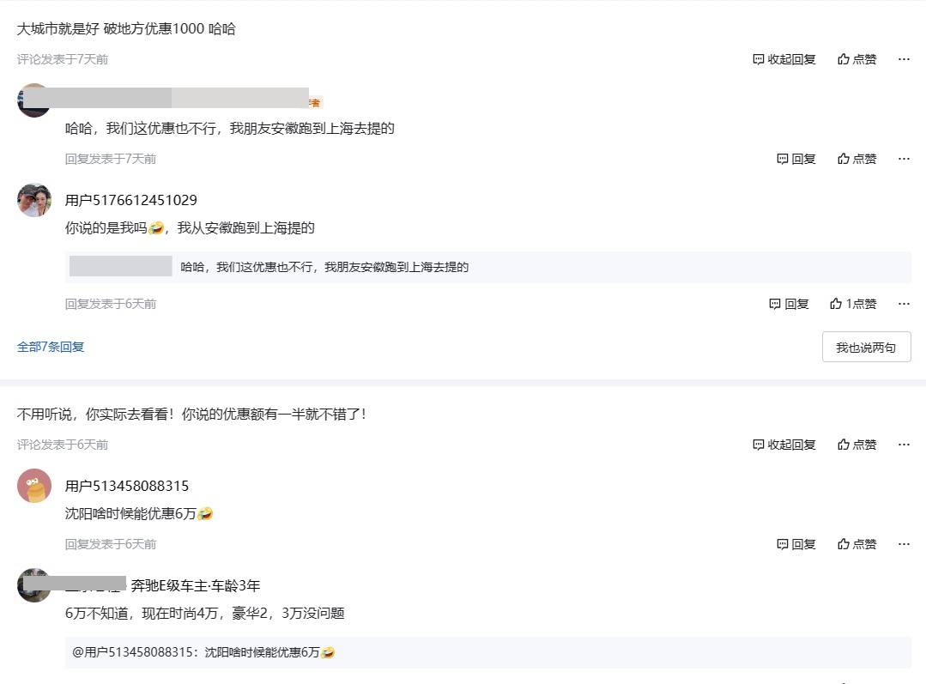Toggle the 1点赞 like on the 安徽 reply
The height and width of the screenshot is (684, 926).
(853, 304)
